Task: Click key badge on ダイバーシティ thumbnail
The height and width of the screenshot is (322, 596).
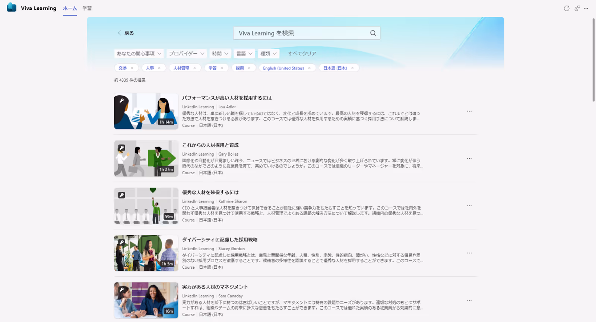Action: click(x=121, y=242)
